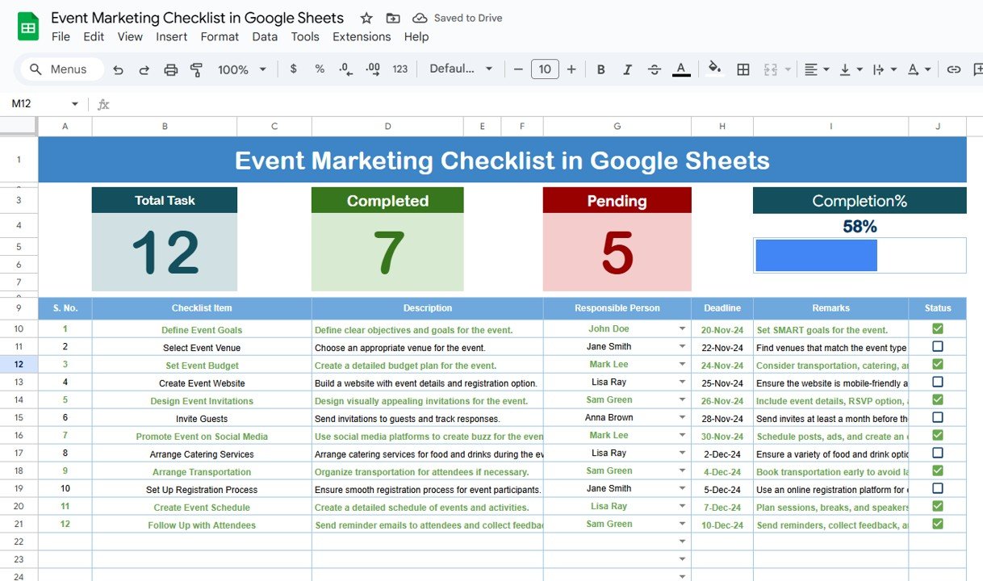Open responsible person dropdown in row 22
Image resolution: width=983 pixels, height=581 pixels.
pyautogui.click(x=682, y=541)
